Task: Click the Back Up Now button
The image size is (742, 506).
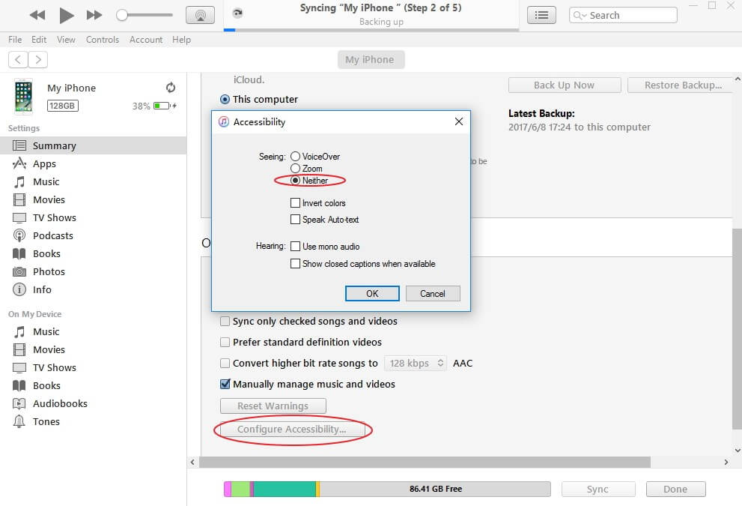Action: 565,85
